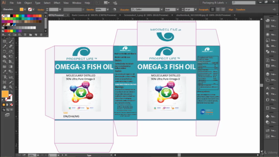Screen dimensions: 279x157
Task: Select the Hand tool
Action: (4, 87)
